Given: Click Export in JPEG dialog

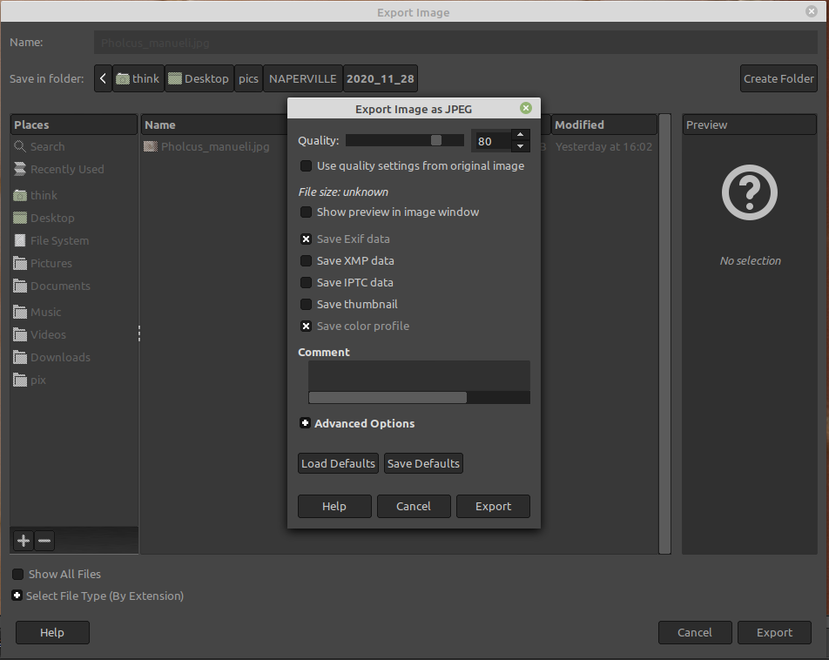Looking at the screenshot, I should pos(493,506).
